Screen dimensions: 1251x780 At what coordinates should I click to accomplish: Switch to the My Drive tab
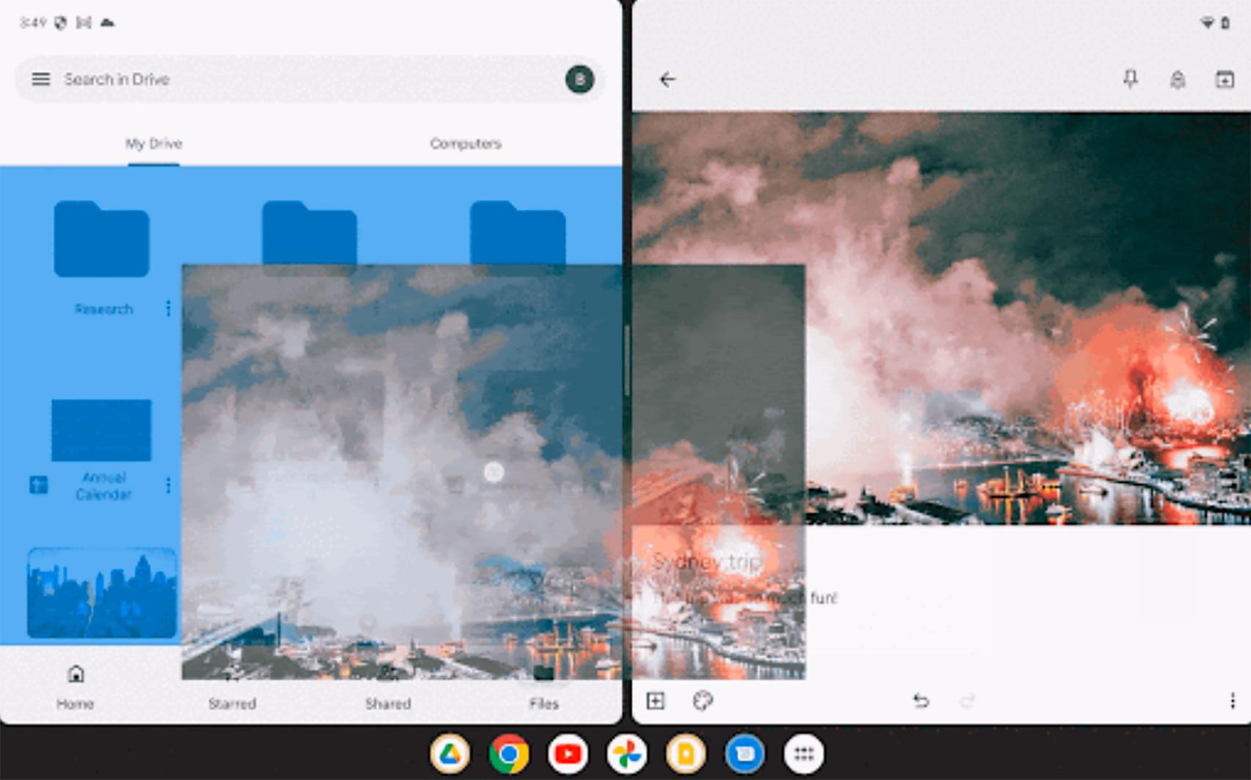point(153,144)
